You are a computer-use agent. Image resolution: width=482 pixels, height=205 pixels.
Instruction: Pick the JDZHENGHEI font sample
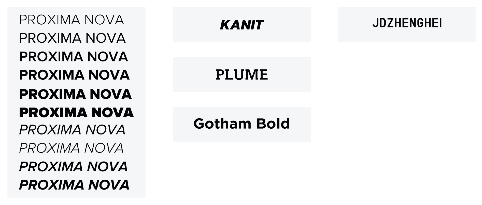click(x=407, y=23)
